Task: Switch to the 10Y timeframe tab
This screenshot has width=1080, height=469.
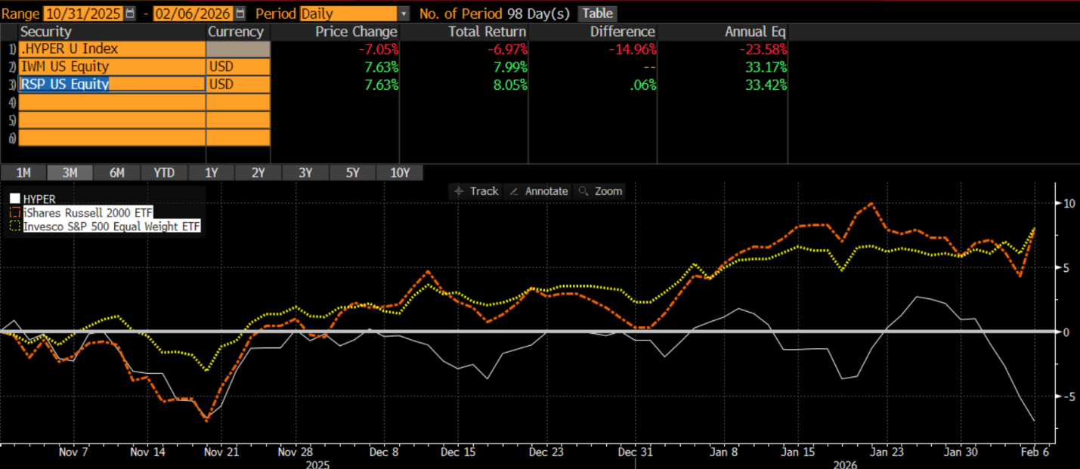Action: coord(400,172)
